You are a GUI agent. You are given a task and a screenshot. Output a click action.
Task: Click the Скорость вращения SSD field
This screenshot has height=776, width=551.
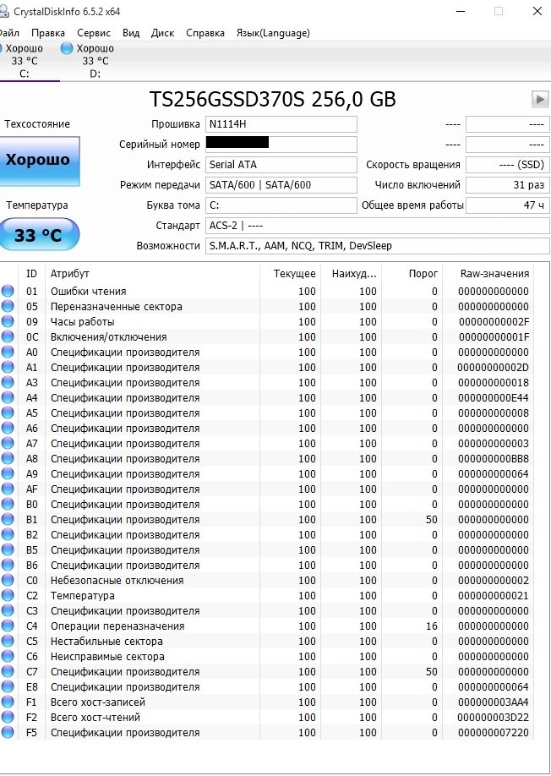[507, 165]
